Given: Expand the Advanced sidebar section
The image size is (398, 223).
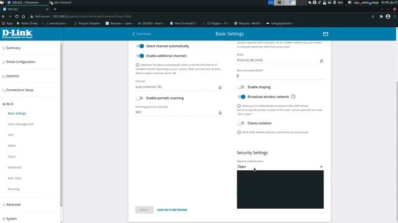Looking at the screenshot, I should coord(13,204).
